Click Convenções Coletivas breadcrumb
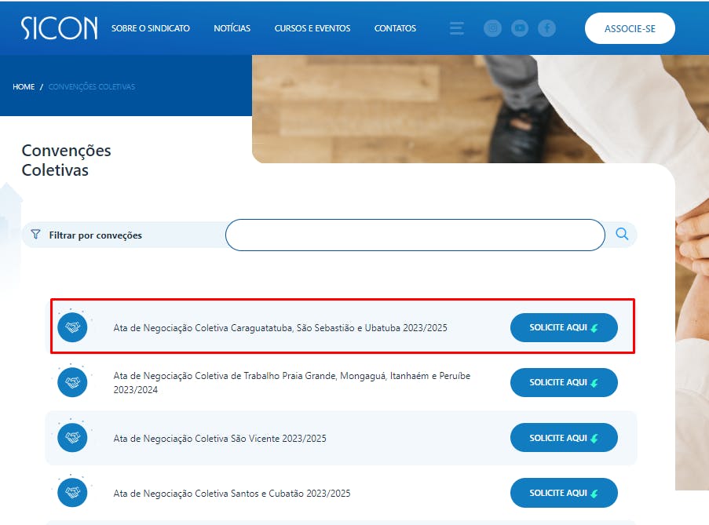The width and height of the screenshot is (709, 525). (92, 87)
